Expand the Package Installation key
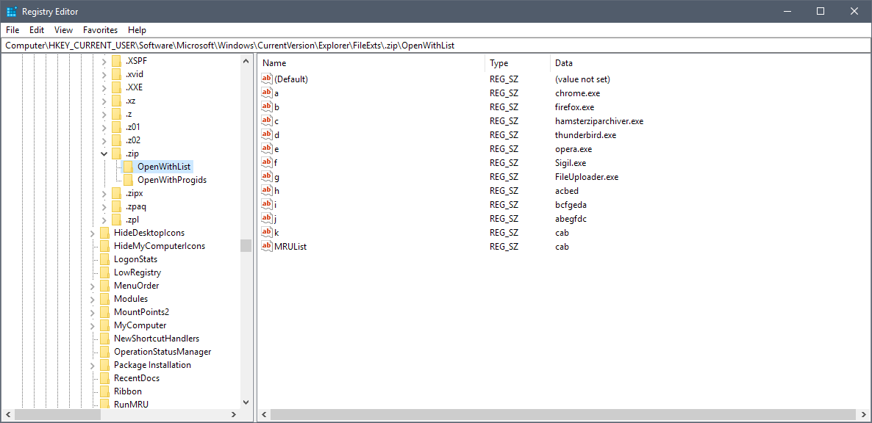872x423 pixels. click(93, 365)
